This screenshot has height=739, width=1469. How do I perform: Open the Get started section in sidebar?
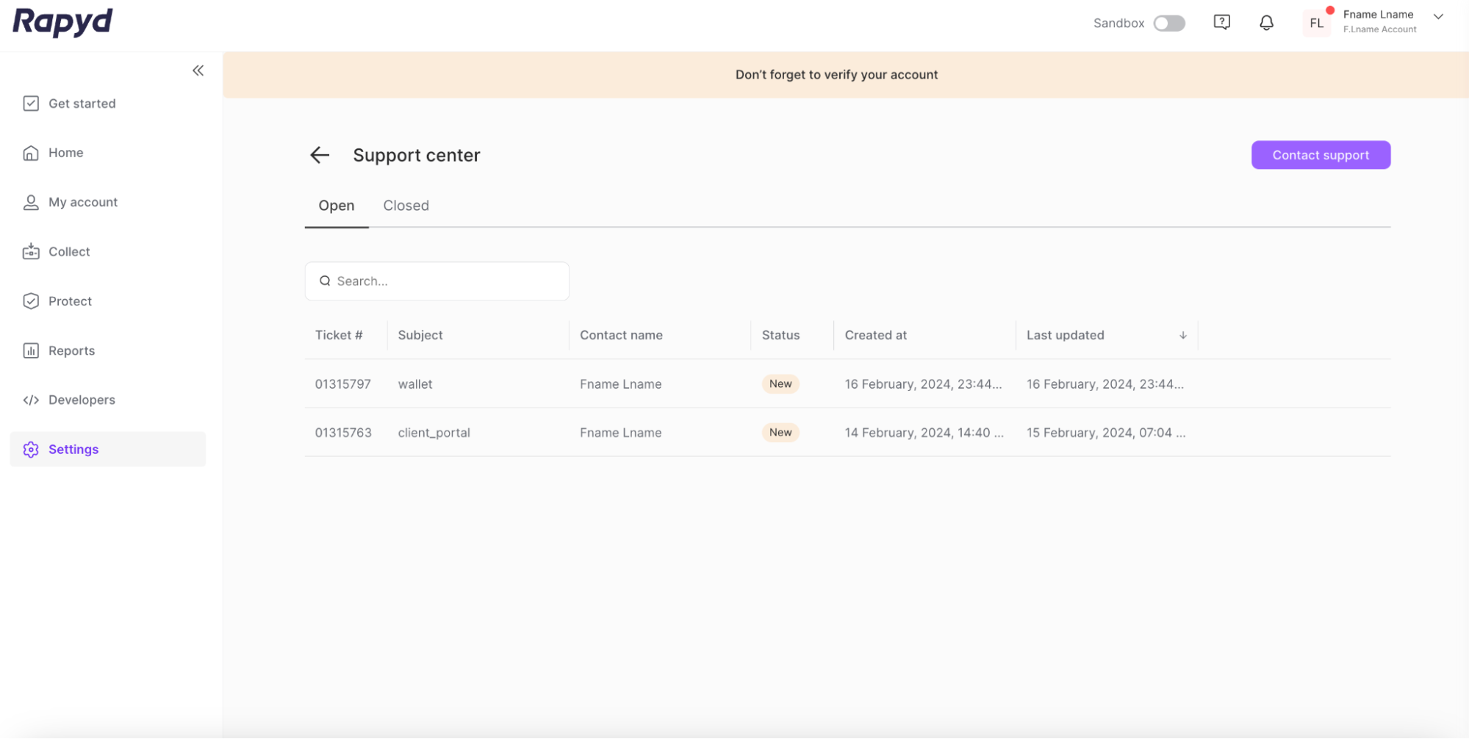point(82,103)
